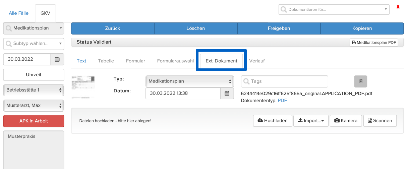The width and height of the screenshot is (407, 169).
Task: Open Musterarzt, Max selector
Action: 34,105
